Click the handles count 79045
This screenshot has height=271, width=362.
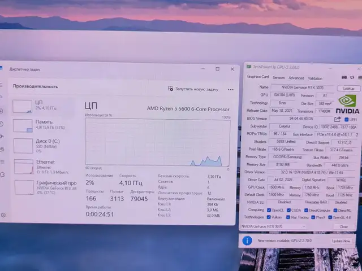pos(139,199)
